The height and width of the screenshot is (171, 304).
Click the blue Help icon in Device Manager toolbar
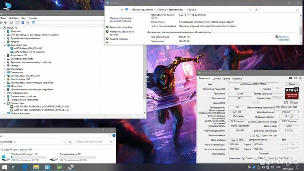coord(23,23)
